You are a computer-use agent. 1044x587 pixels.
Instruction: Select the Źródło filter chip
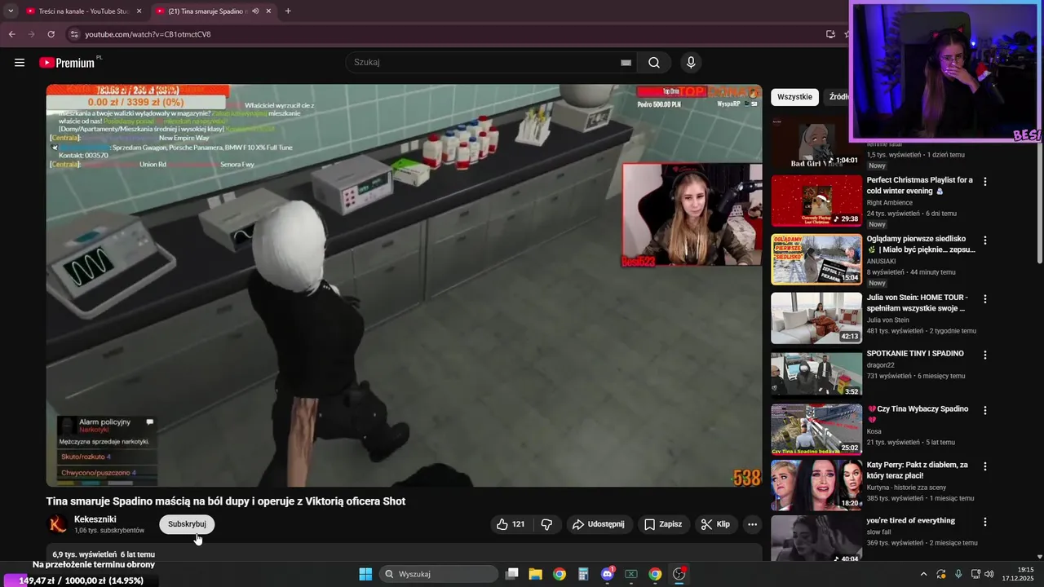(x=838, y=97)
